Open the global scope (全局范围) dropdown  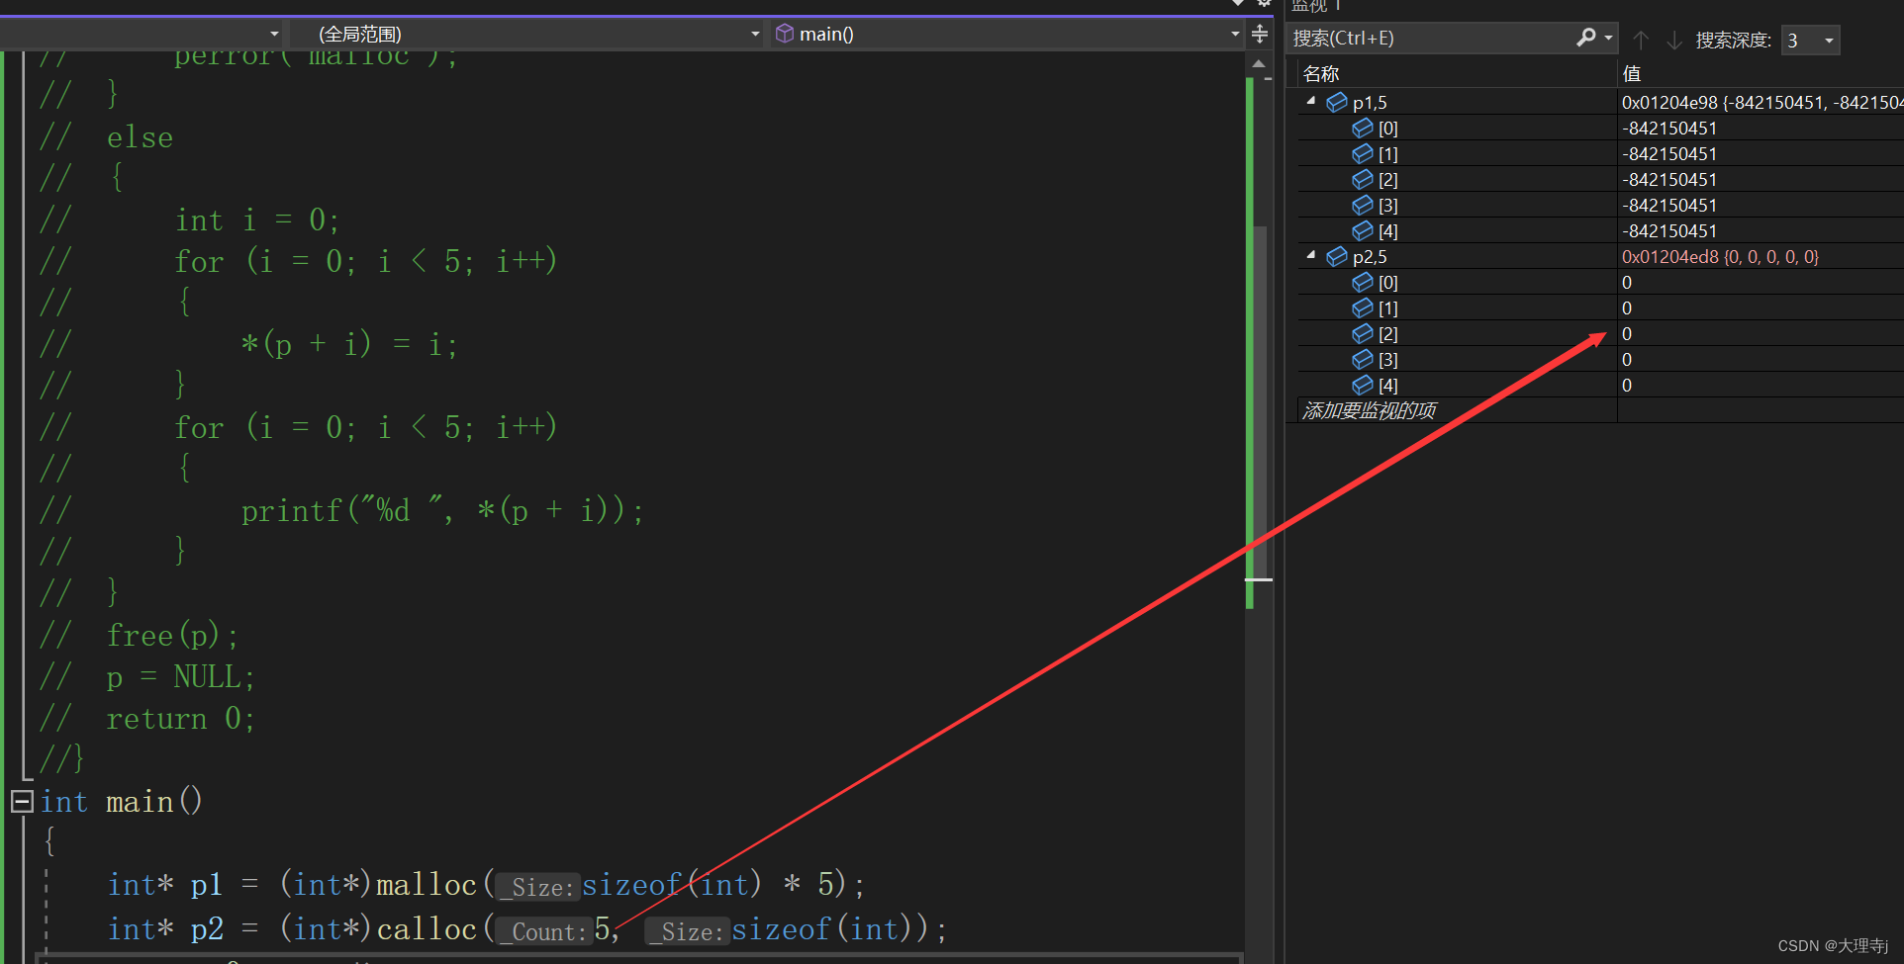755,34
